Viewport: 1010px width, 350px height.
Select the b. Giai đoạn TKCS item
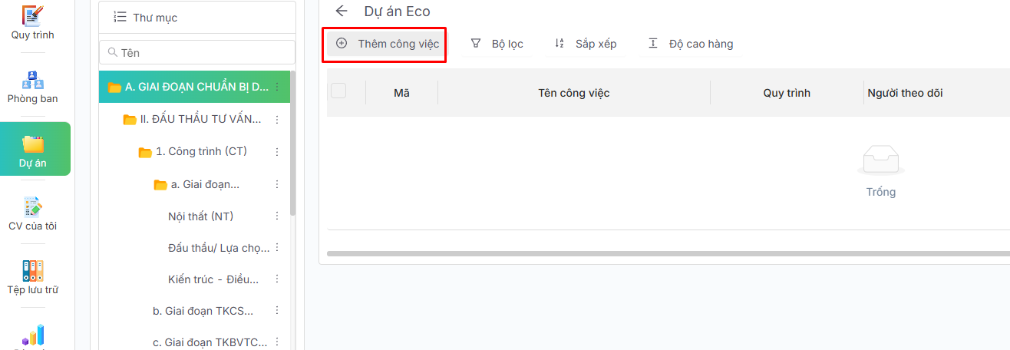pos(203,311)
